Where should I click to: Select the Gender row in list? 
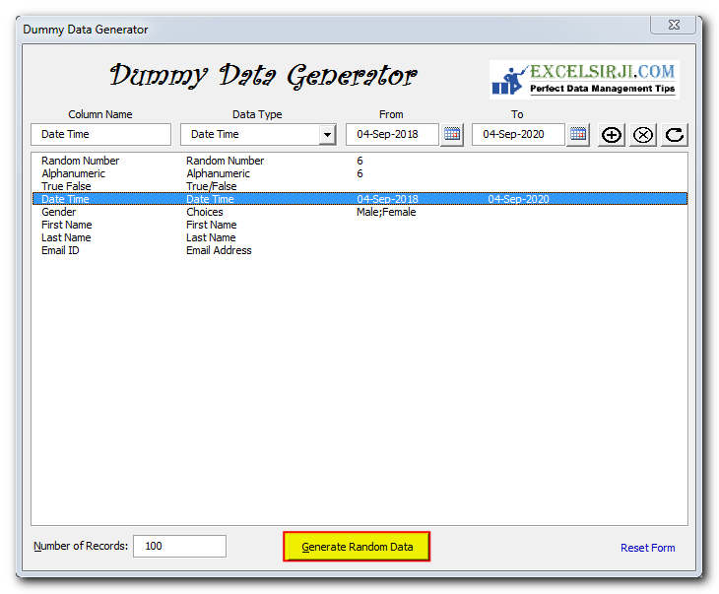[x=359, y=212]
